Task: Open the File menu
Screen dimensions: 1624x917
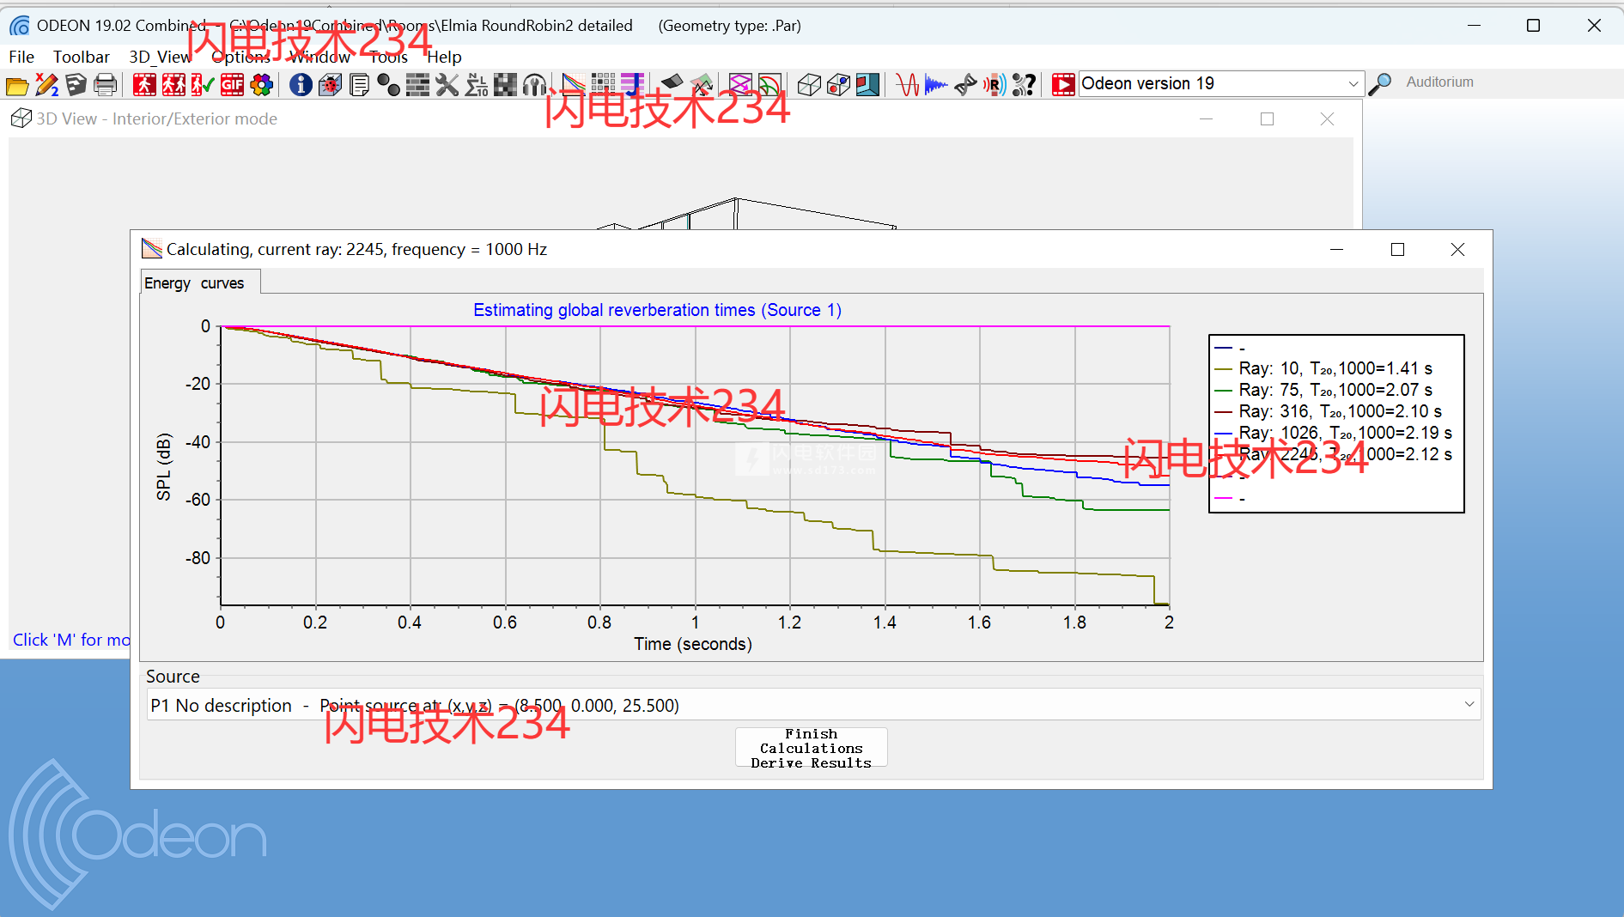Action: coord(21,57)
